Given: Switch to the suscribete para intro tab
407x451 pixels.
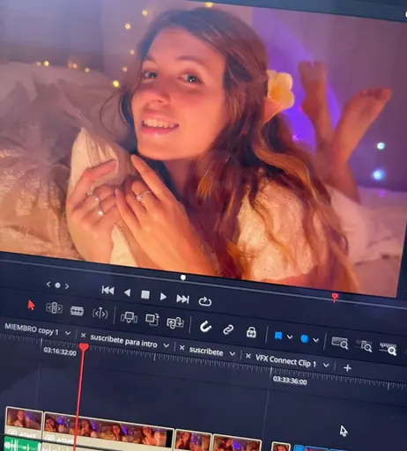Looking at the screenshot, I should [123, 341].
